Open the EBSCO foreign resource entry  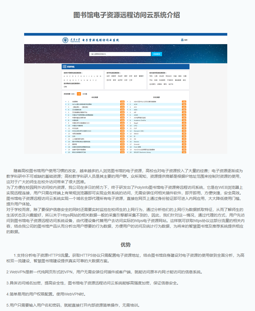[x=136, y=134]
